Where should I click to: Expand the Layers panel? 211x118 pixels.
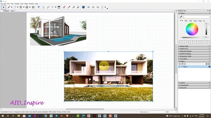[194, 83]
